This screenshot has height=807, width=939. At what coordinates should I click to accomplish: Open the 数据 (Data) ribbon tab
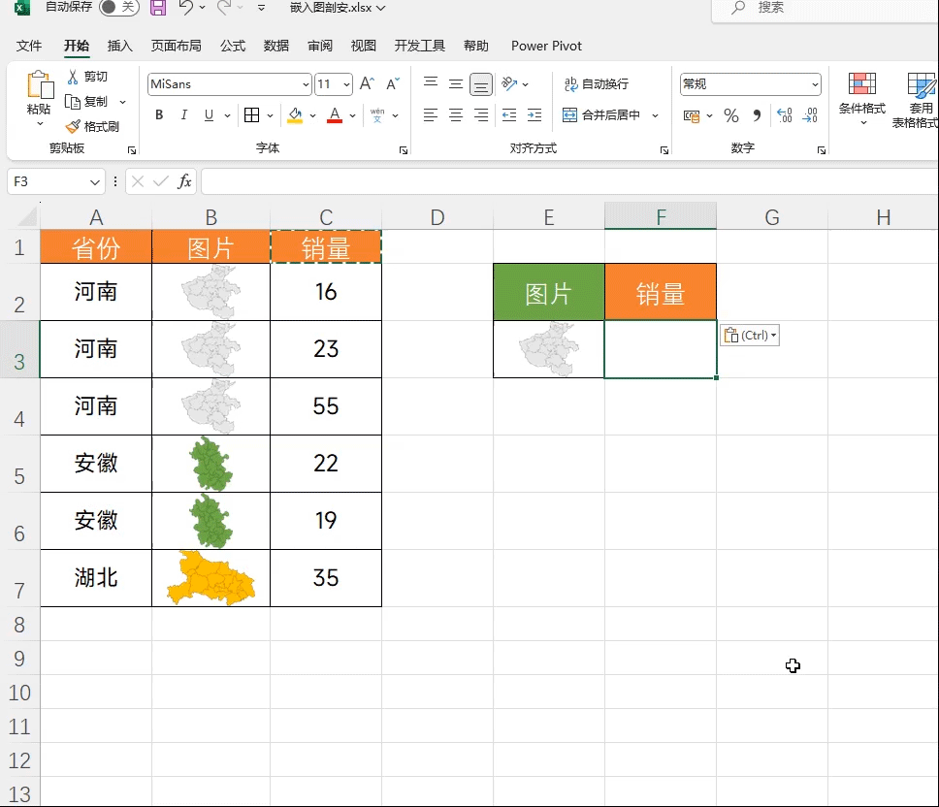(276, 46)
